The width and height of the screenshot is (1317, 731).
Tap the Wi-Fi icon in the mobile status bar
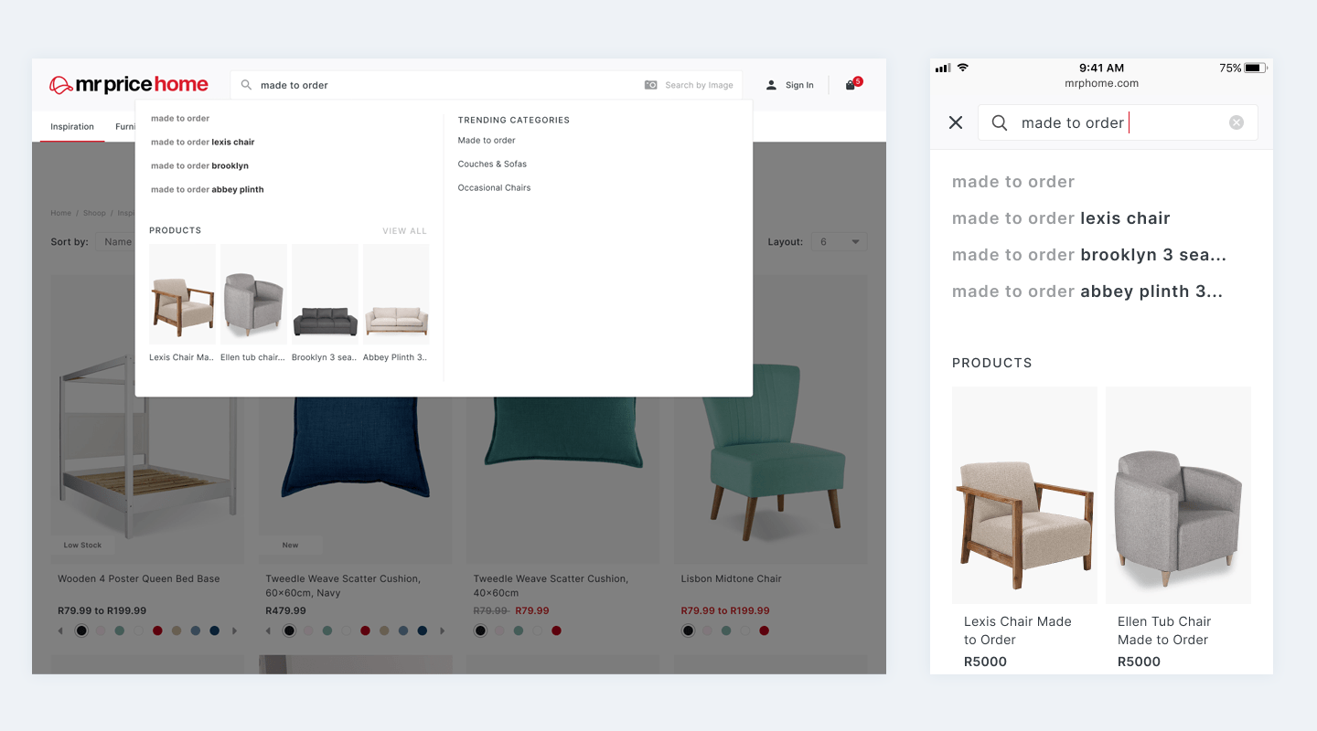point(961,67)
